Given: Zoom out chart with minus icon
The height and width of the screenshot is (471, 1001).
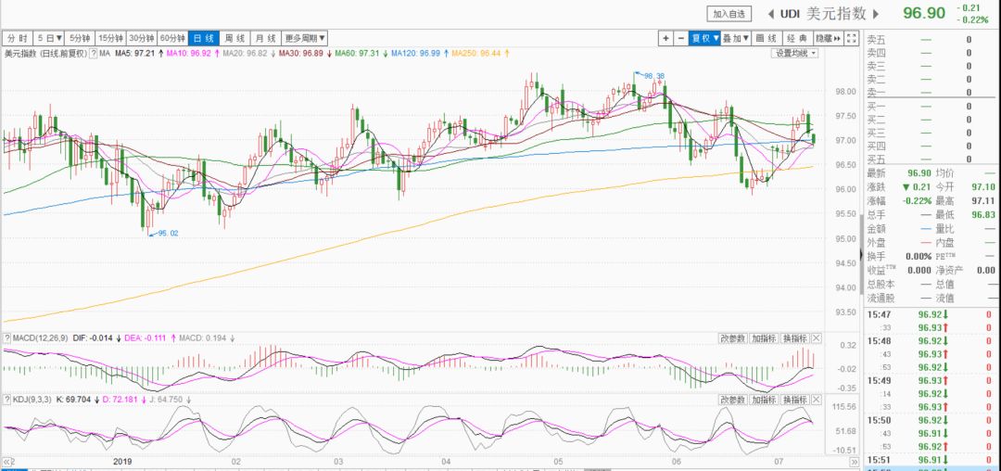Looking at the screenshot, I should point(681,38).
